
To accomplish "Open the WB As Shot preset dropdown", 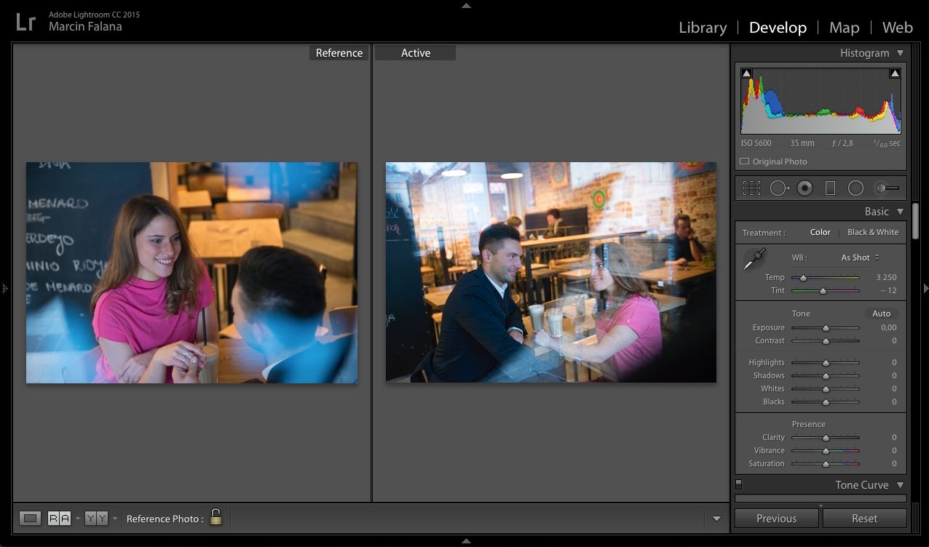I will coord(861,257).
